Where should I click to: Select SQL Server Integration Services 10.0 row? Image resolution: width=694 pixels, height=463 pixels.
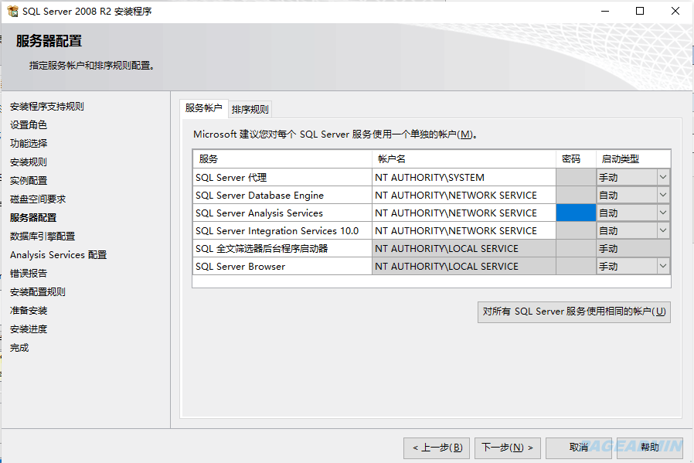coord(282,230)
